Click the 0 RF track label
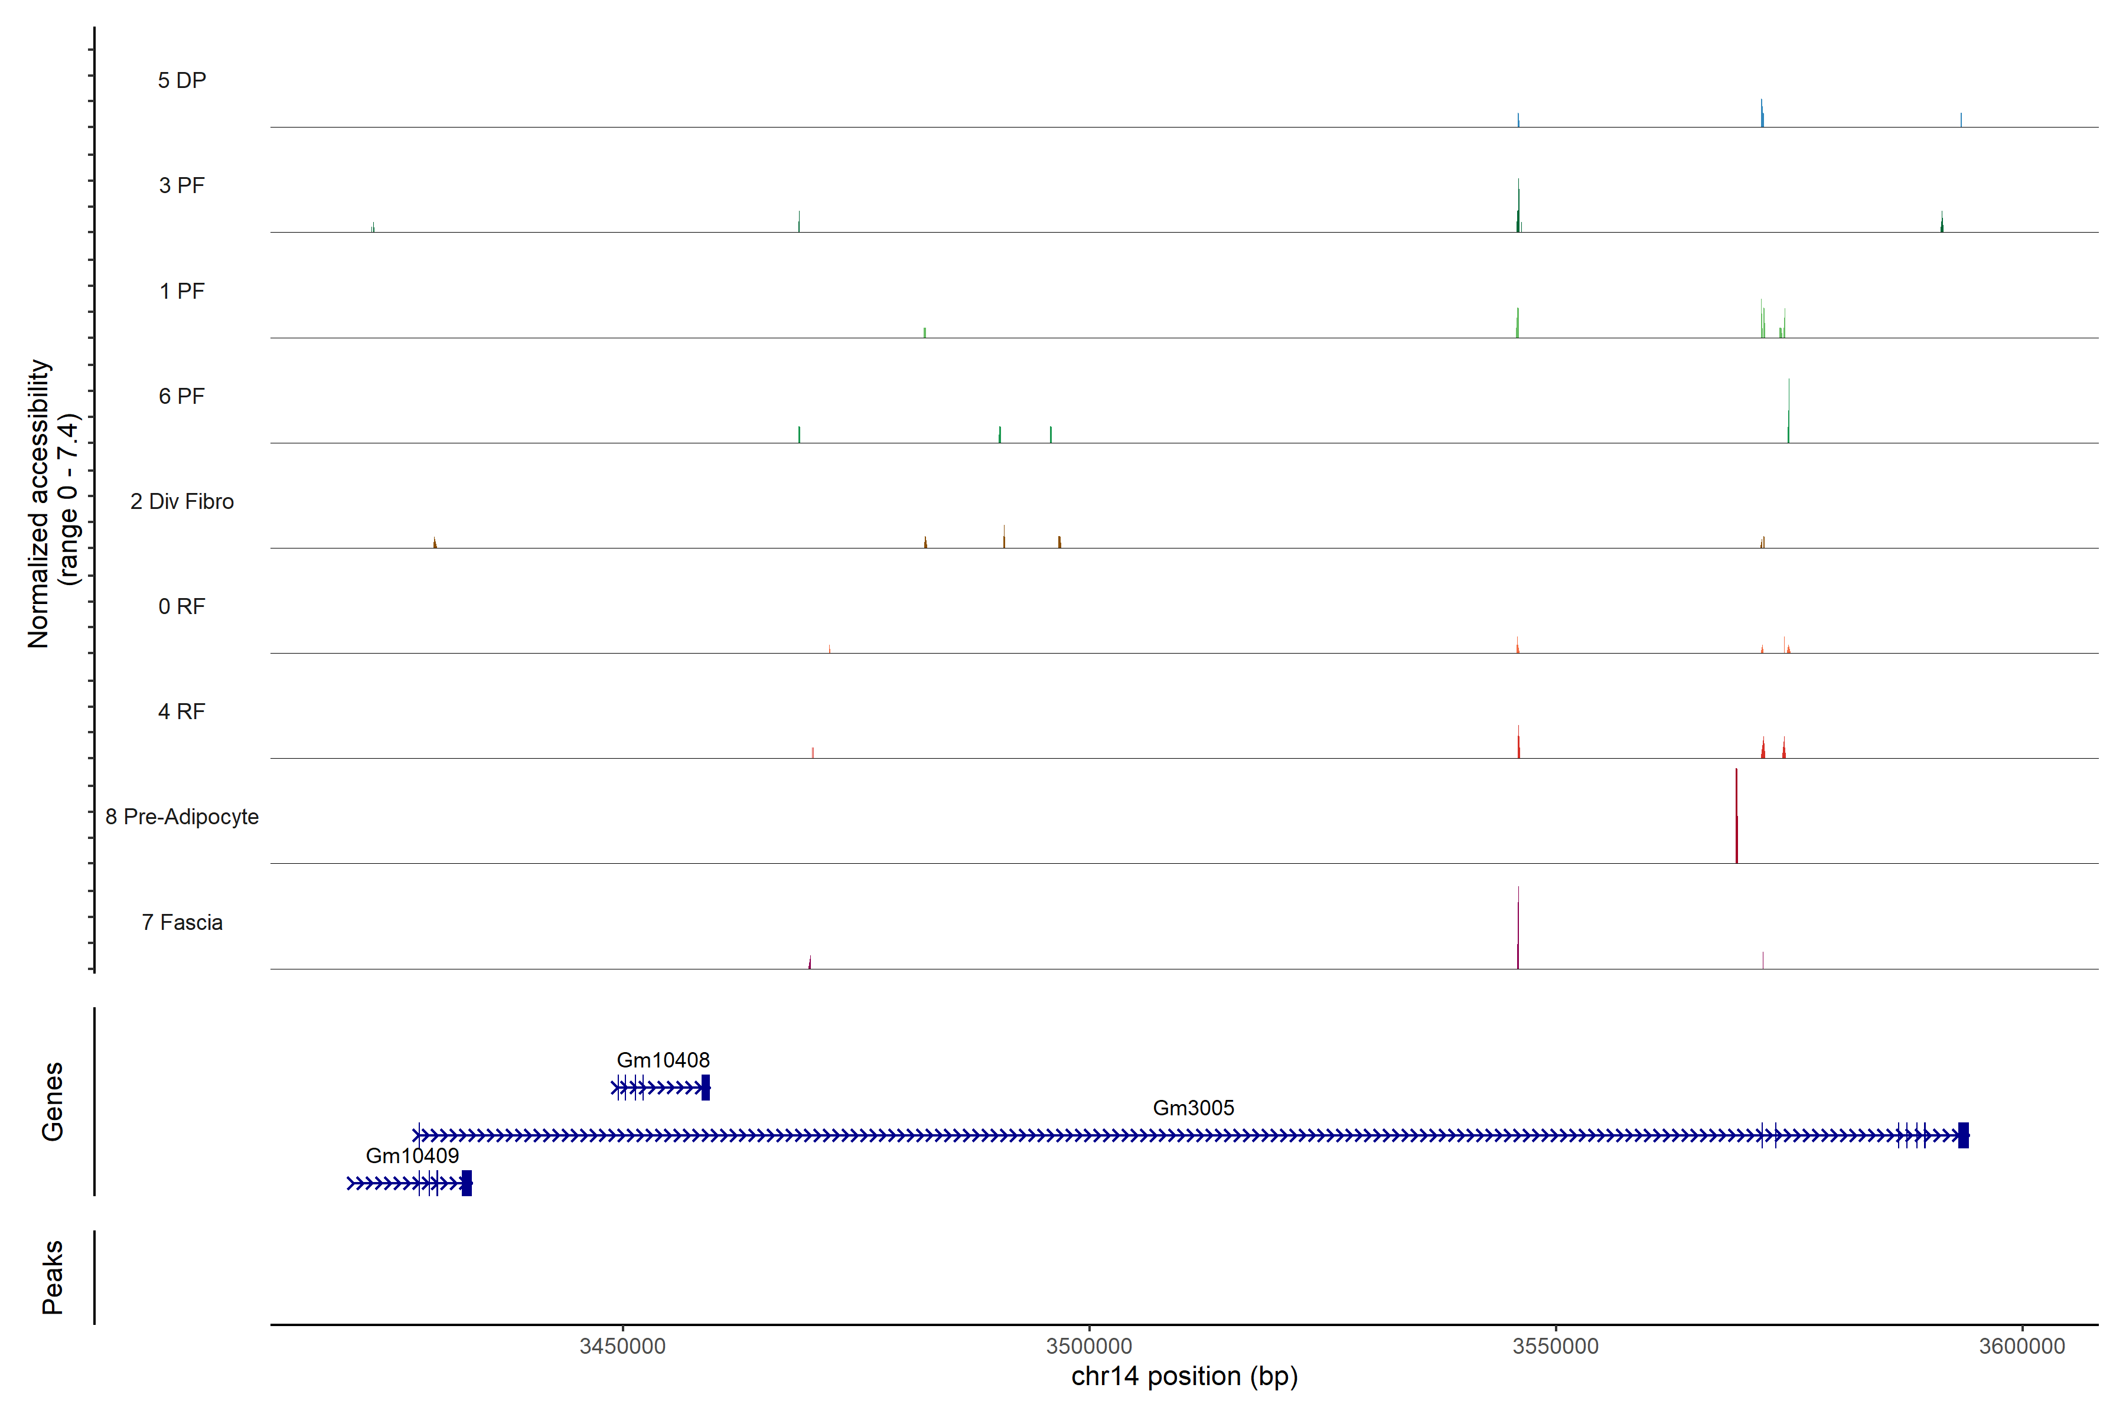 pyautogui.click(x=182, y=606)
